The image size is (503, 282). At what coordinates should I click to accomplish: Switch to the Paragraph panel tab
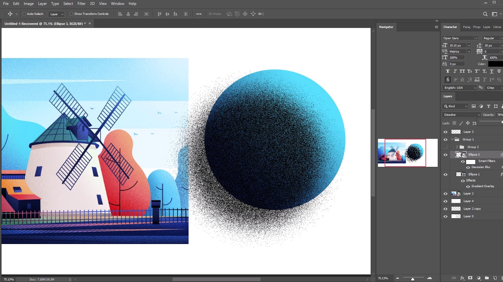click(466, 27)
